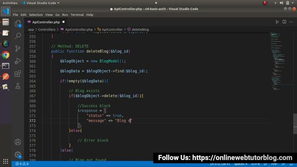
Task: Open the globe browser icon in dock
Action: tap(6, 44)
